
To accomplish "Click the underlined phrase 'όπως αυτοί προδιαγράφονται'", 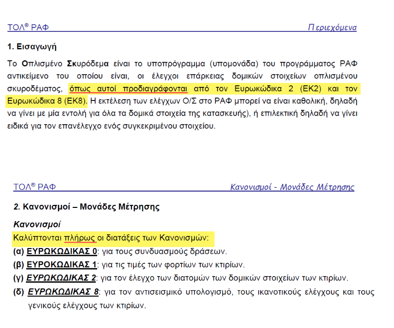I will coord(129,89).
